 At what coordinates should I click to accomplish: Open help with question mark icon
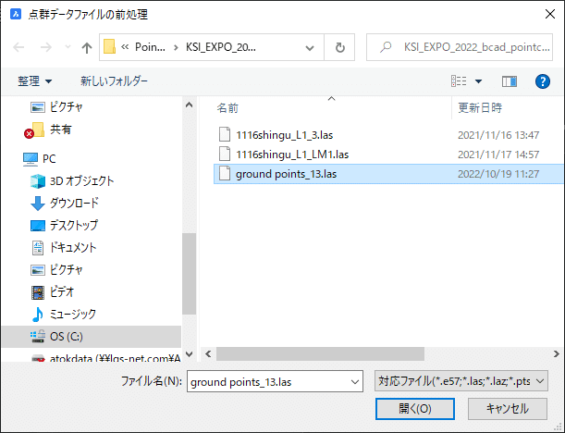click(x=542, y=81)
